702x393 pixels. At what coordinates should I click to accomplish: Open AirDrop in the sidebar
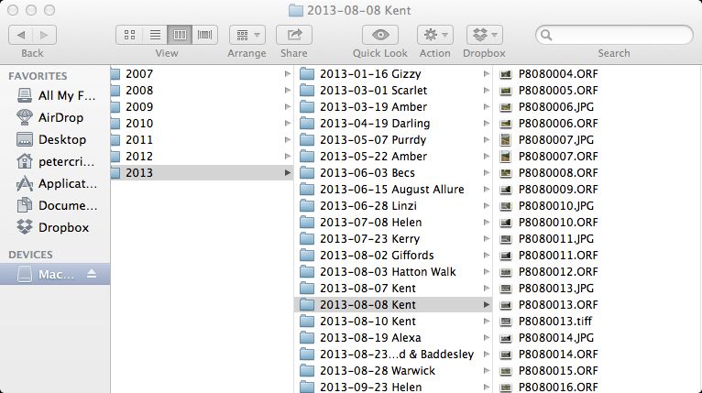[x=61, y=117]
